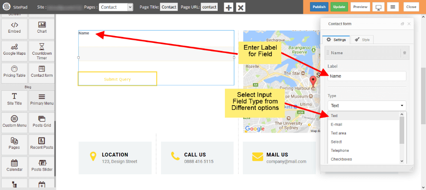Click the Type list scrollbar up arrow
Viewport: 426px width, 190px height.
point(402,114)
